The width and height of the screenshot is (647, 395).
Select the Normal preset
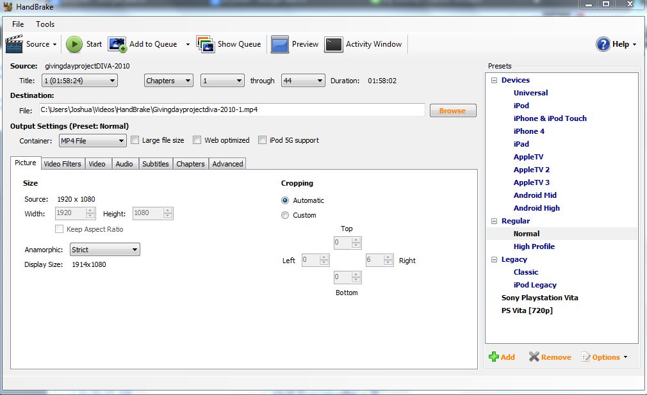[526, 234]
